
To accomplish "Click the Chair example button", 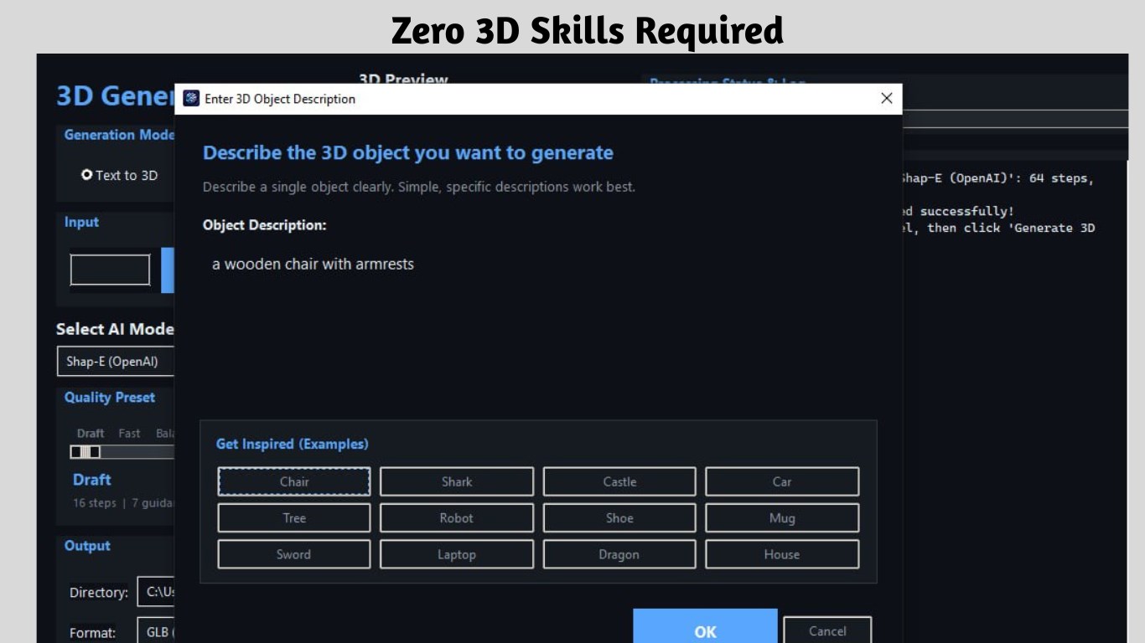I will tap(294, 481).
